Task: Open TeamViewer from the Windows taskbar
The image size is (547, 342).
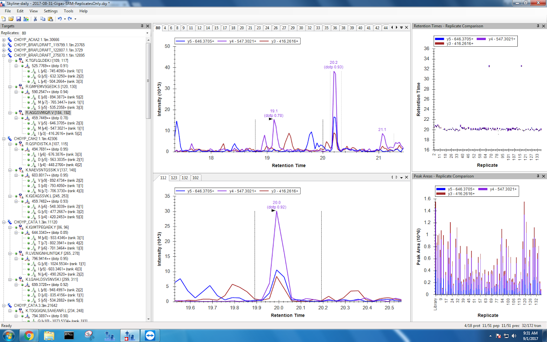Action: (149, 335)
